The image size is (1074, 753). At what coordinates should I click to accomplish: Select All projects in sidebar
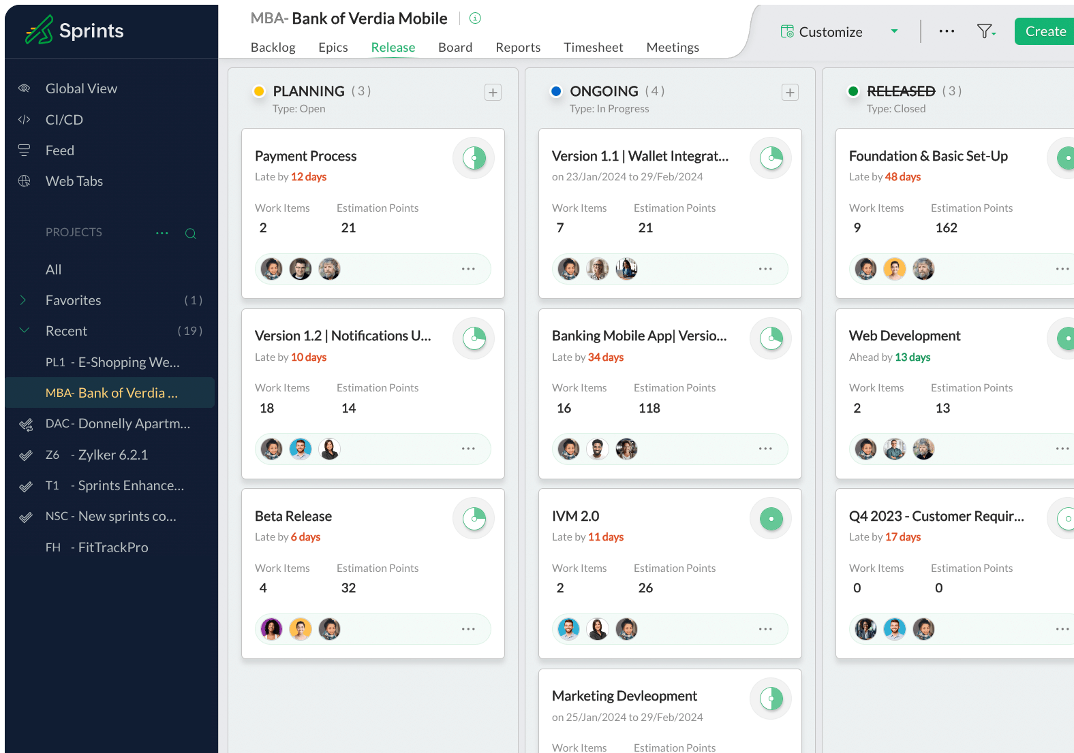(x=53, y=269)
